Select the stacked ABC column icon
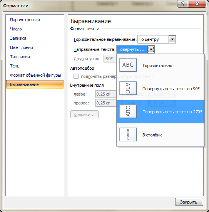 click(x=128, y=134)
